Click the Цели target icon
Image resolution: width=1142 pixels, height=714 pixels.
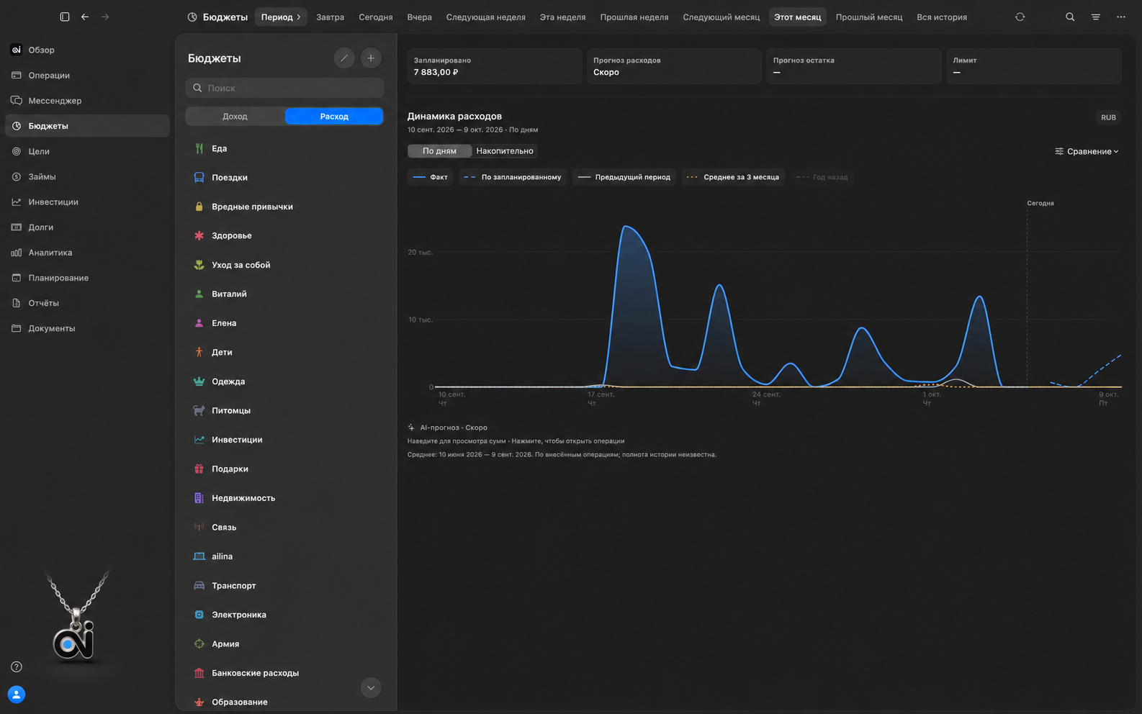[17, 151]
